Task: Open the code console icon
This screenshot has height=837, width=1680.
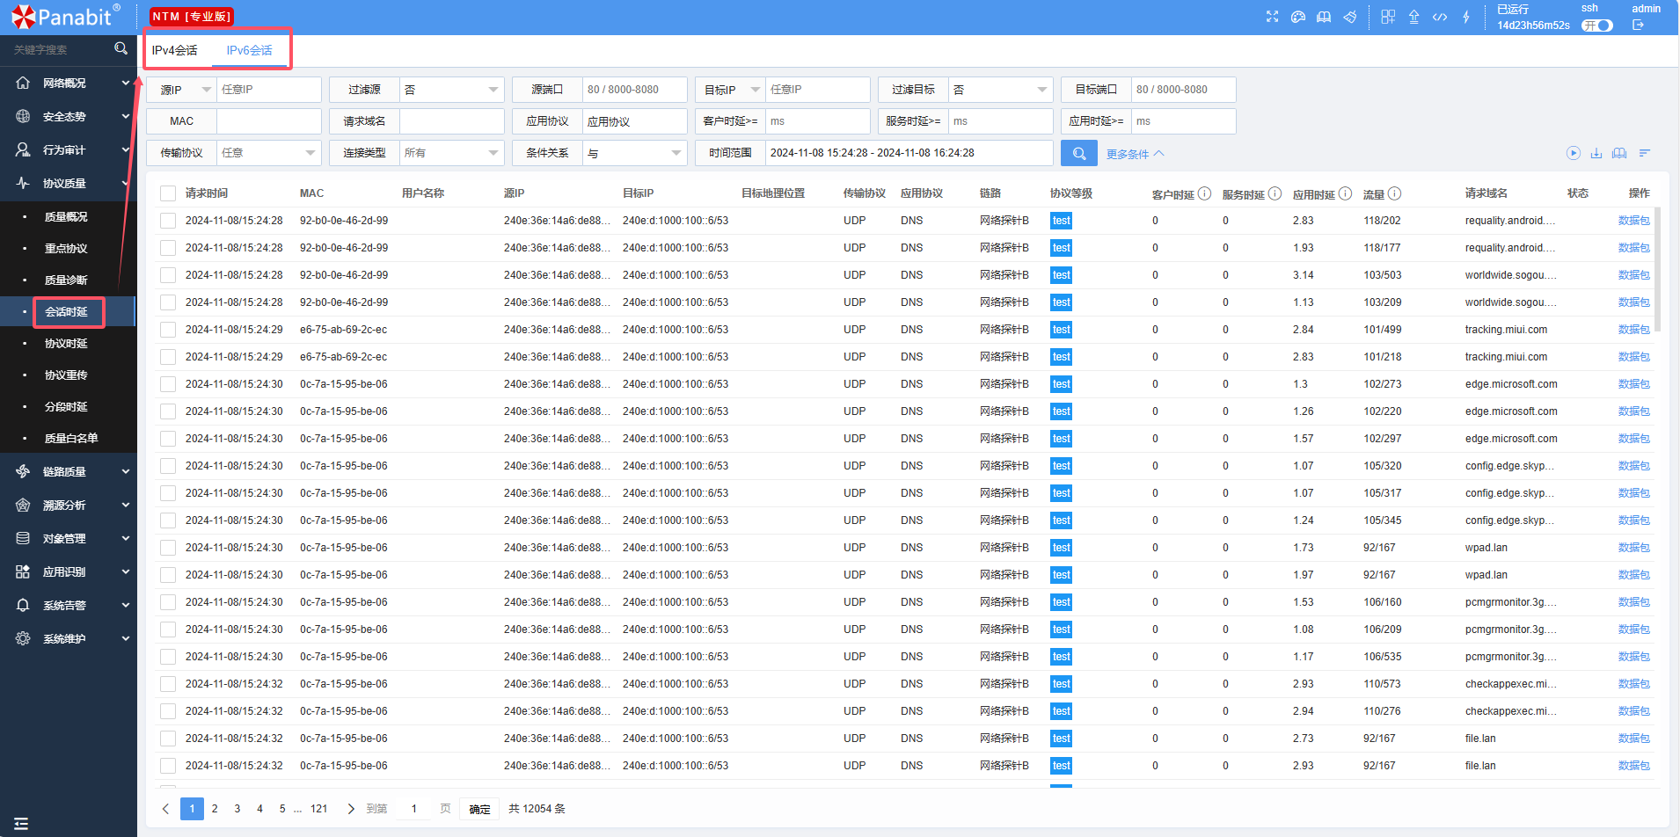Action: 1440,17
